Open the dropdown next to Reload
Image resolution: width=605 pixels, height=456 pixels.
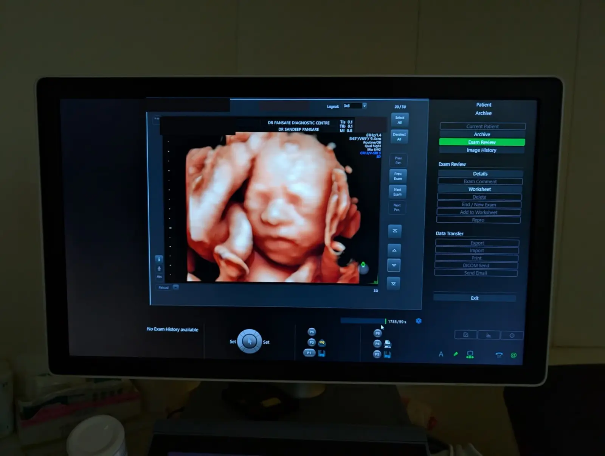pyautogui.click(x=176, y=287)
